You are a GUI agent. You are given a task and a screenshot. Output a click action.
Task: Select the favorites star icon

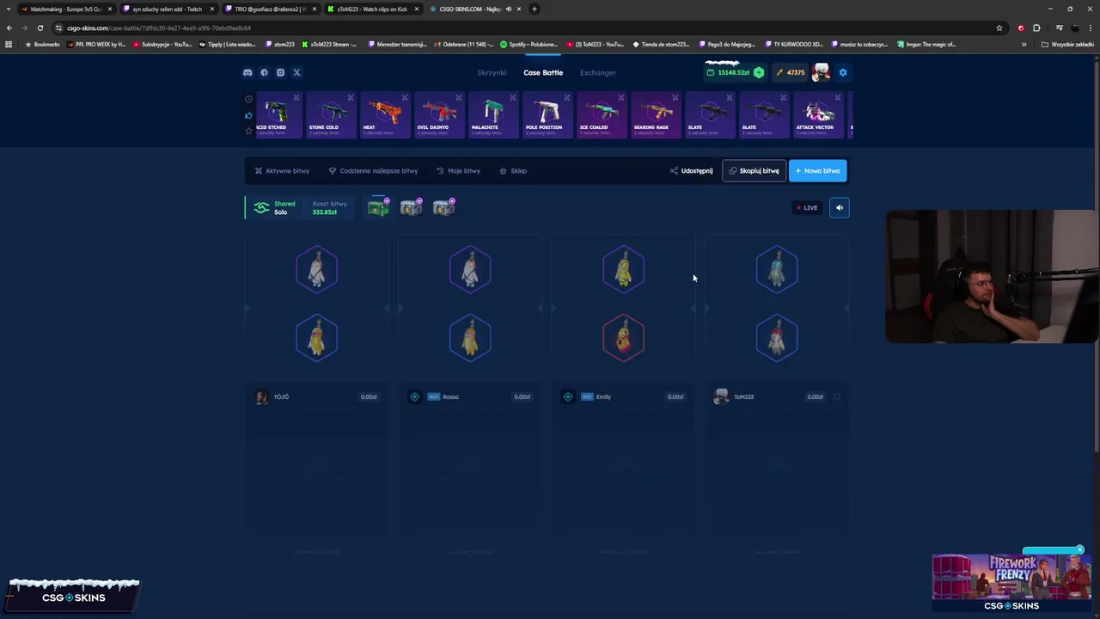coord(248,131)
